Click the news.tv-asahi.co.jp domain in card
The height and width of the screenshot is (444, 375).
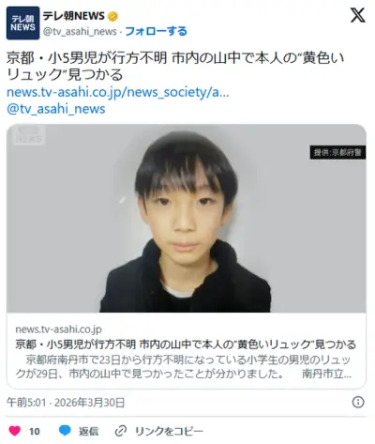pyautogui.click(x=58, y=329)
